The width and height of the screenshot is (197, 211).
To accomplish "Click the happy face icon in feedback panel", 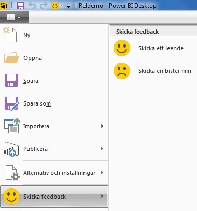I will tap(122, 48).
